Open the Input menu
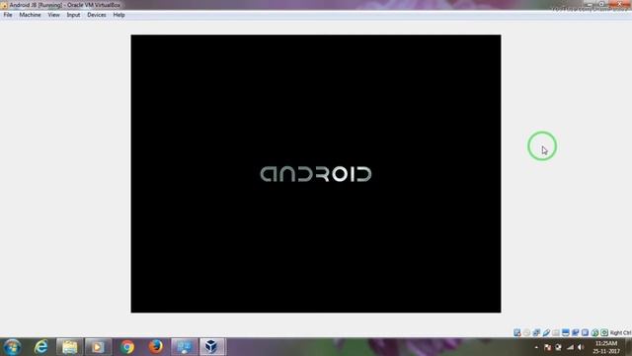The image size is (632, 356). click(73, 15)
